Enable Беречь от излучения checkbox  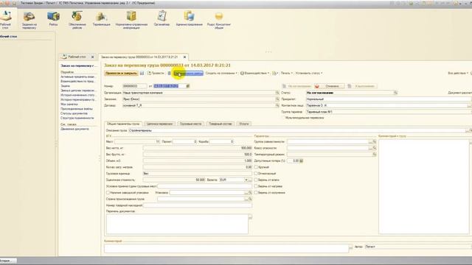[256, 192]
